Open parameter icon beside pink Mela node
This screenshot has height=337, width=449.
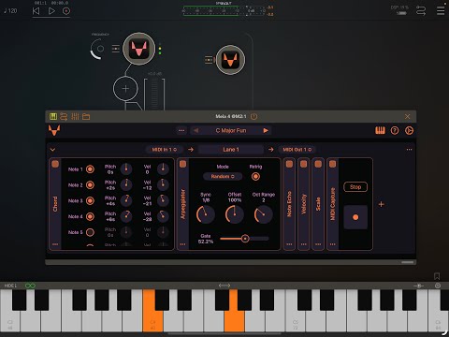(116, 49)
